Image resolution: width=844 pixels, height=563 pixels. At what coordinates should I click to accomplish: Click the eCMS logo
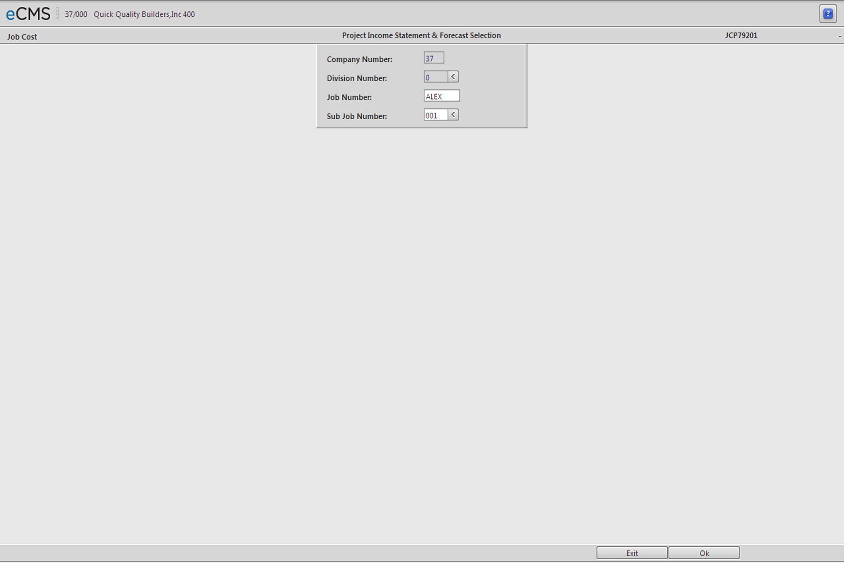[28, 14]
